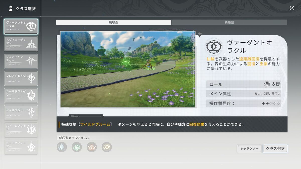Screen dimensions: 301x169
Task: Click the 操作難易度 star rating
Action: pyautogui.click(x=271, y=103)
